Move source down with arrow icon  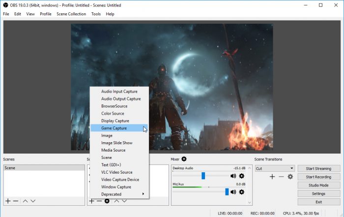click(x=124, y=201)
